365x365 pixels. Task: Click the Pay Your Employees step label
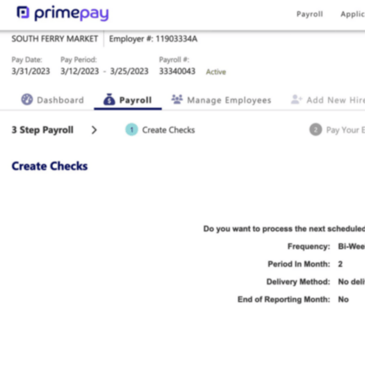click(346, 130)
